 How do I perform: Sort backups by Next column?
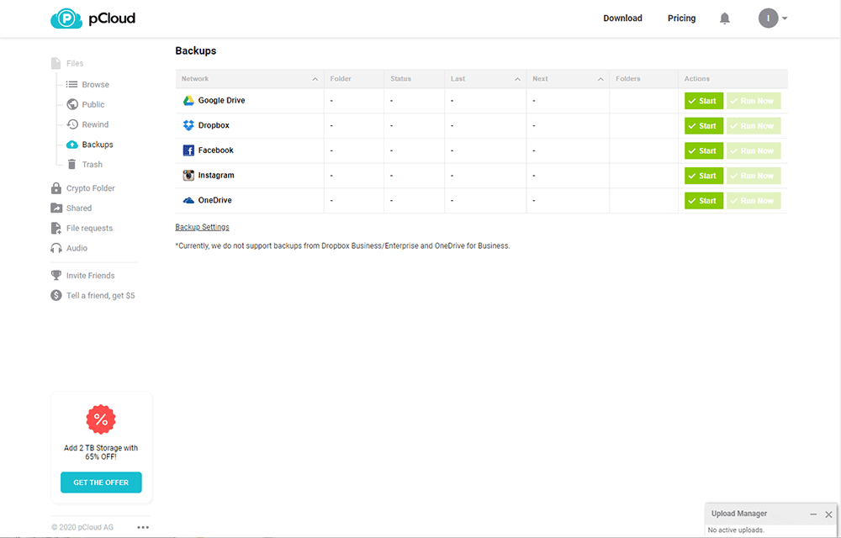pos(600,79)
